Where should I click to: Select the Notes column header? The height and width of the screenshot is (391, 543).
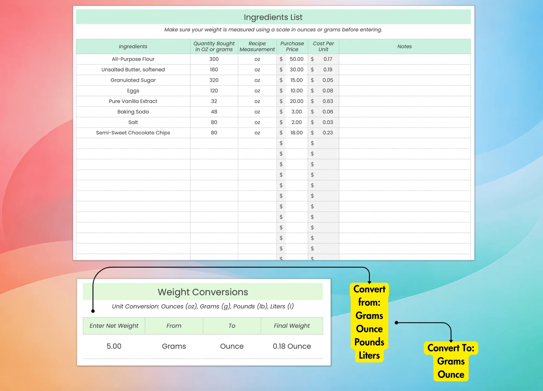click(405, 46)
